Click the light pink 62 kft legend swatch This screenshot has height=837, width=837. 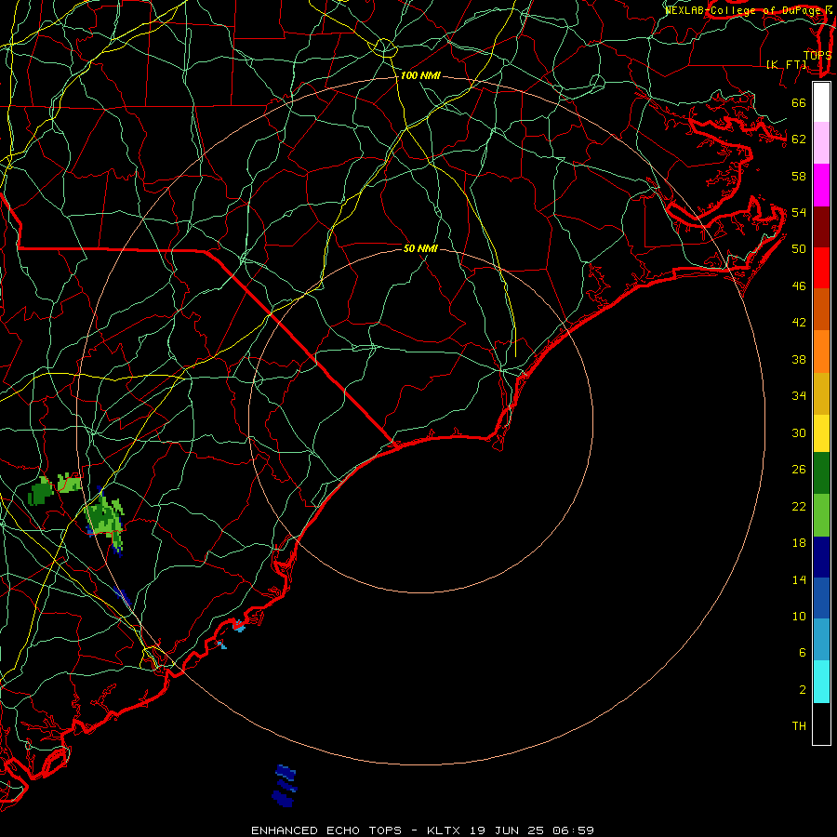pos(821,143)
